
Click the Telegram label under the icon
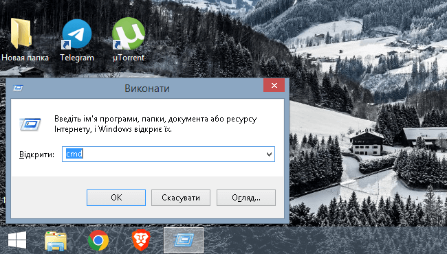point(77,58)
